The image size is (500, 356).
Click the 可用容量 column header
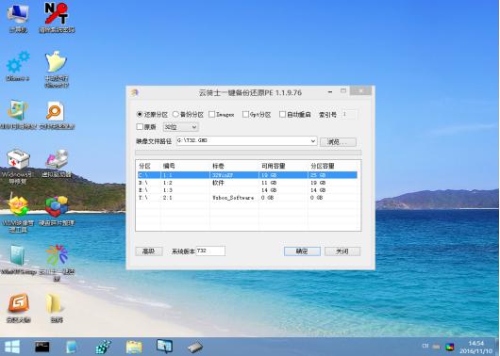pyautogui.click(x=274, y=166)
